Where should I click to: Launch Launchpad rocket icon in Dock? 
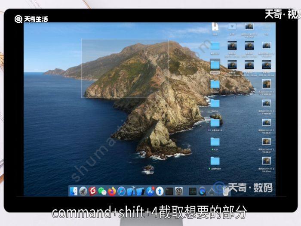point(83,191)
